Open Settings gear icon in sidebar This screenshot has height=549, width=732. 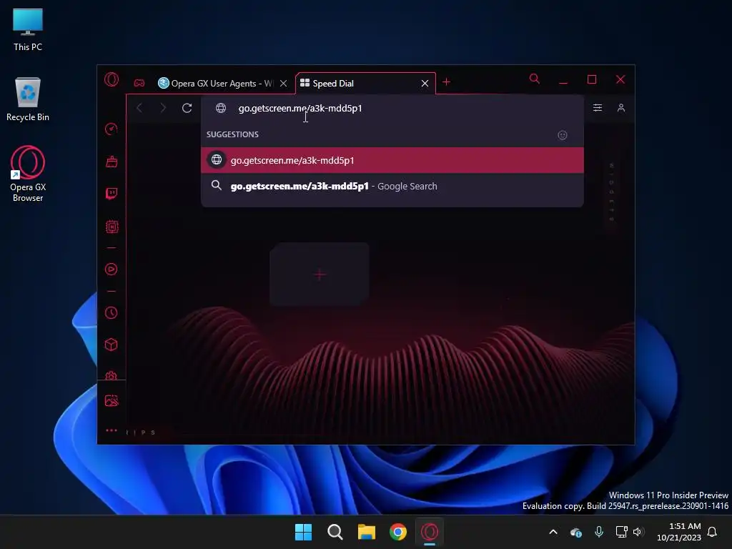click(111, 375)
